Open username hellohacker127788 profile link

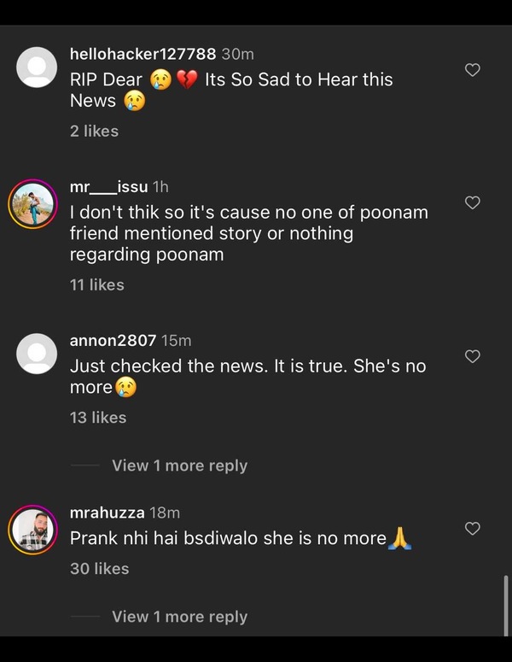(x=143, y=54)
